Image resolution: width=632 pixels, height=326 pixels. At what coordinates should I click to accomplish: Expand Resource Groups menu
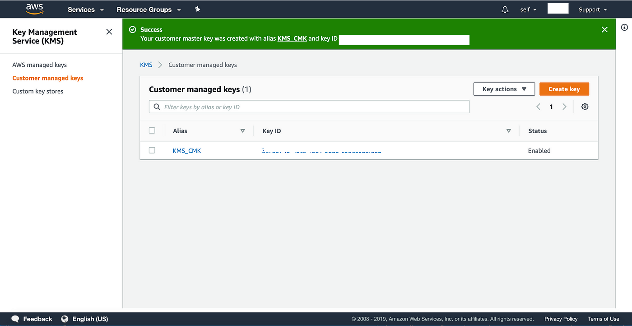(x=149, y=9)
